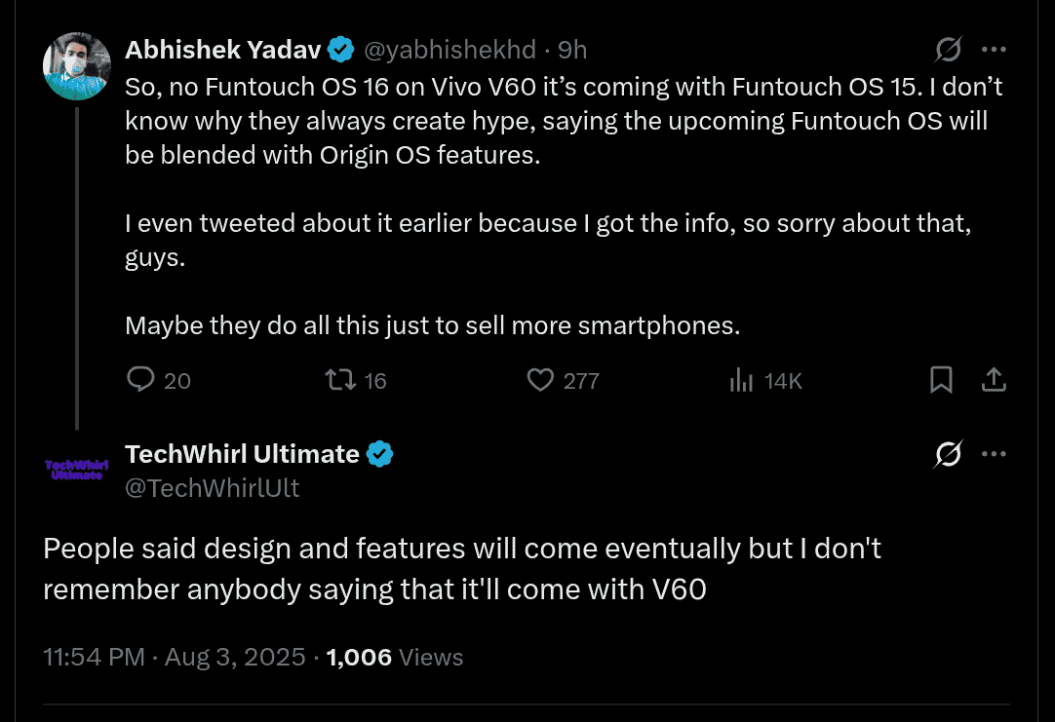The image size is (1055, 722).
Task: Open Grok actions on TechWhirl's reply
Action: pyautogui.click(x=947, y=453)
